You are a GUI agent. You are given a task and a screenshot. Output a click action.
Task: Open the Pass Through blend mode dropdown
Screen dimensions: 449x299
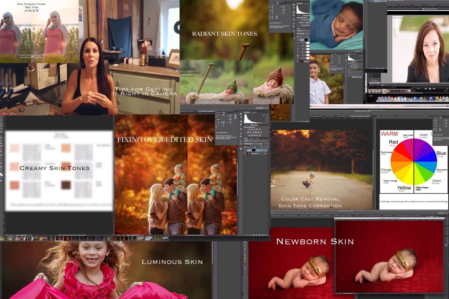coord(251,143)
